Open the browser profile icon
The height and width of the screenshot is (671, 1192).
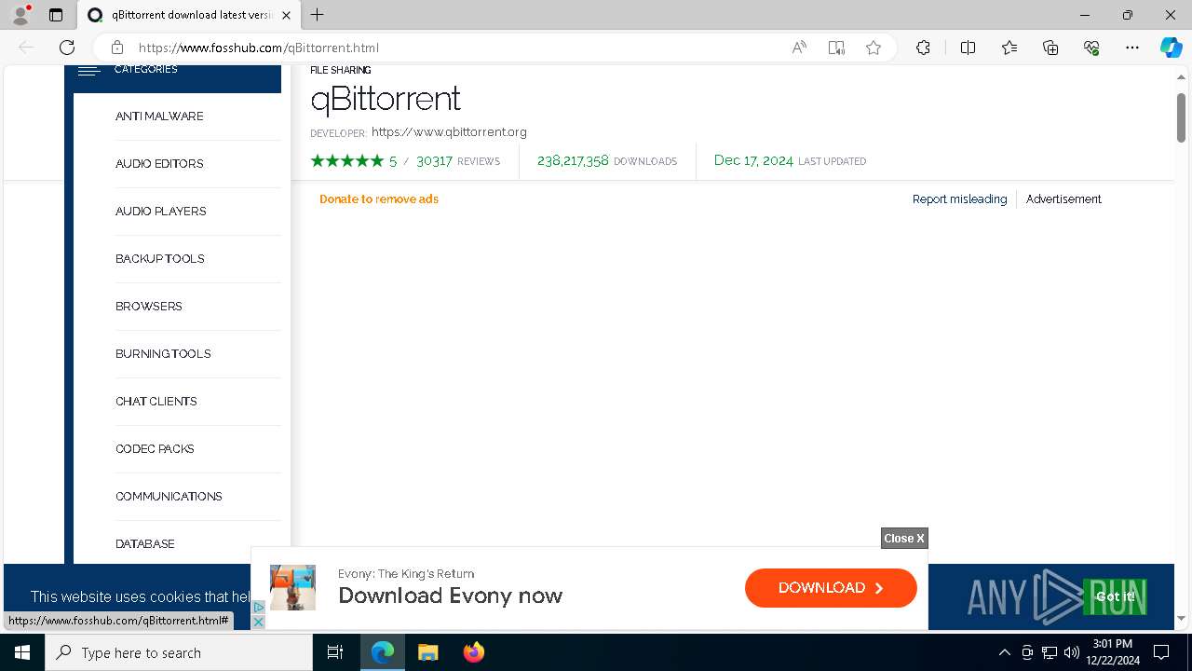point(20,15)
